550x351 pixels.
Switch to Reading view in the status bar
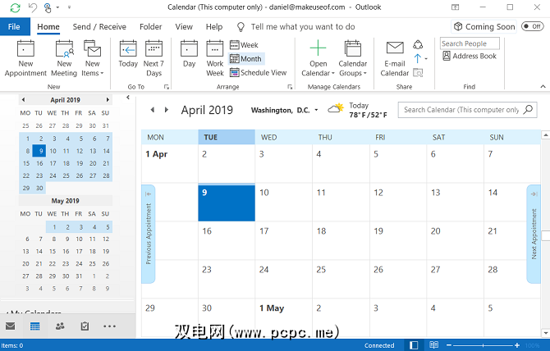pos(434,345)
